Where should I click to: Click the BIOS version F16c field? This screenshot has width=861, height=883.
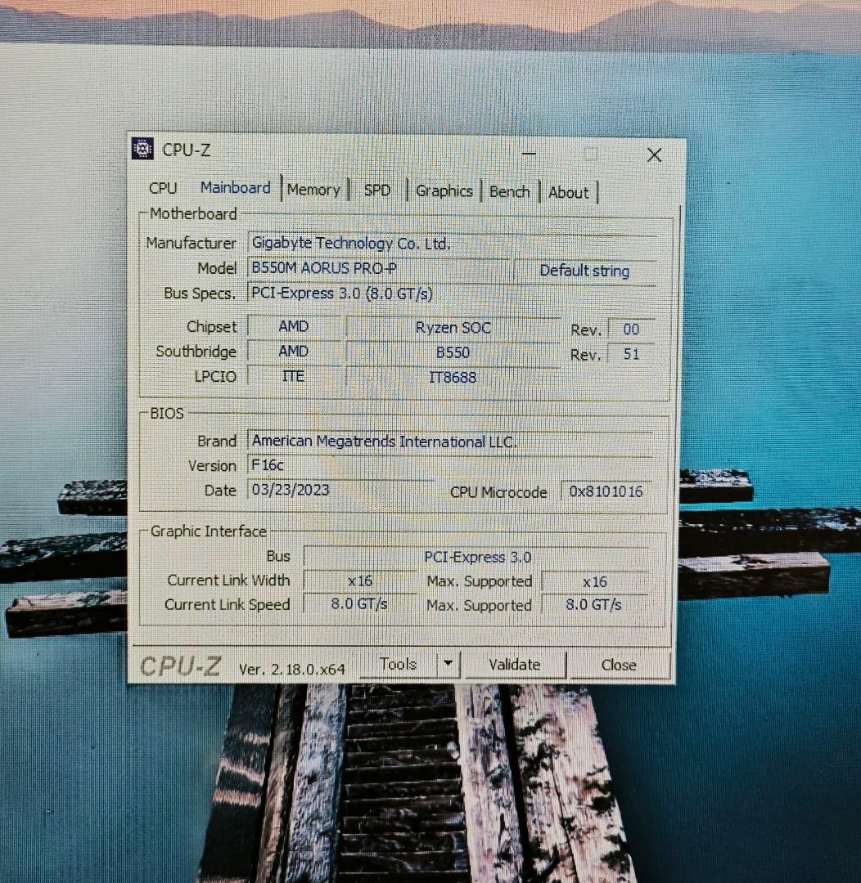click(x=450, y=466)
